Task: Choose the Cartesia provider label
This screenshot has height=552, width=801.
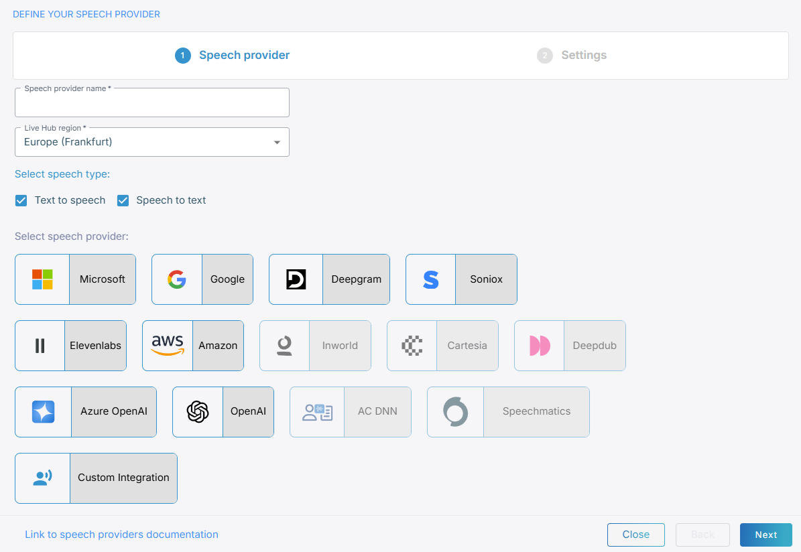Action: pyautogui.click(x=467, y=346)
